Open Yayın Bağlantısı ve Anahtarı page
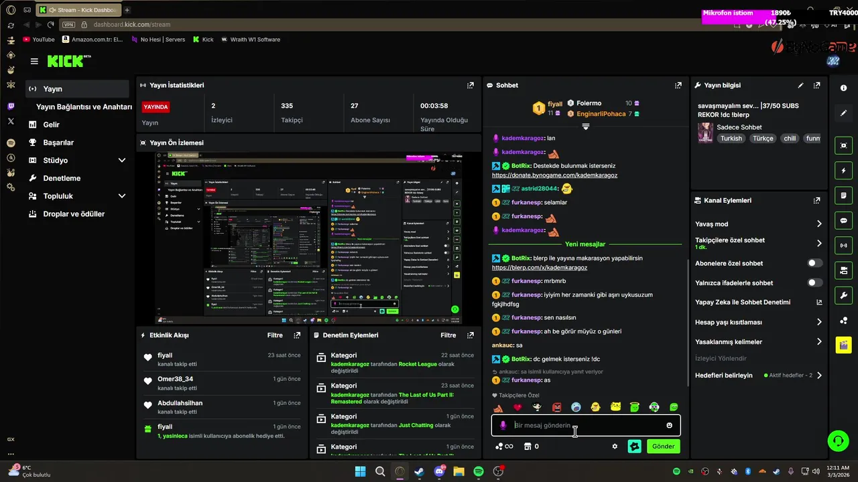 coord(84,107)
